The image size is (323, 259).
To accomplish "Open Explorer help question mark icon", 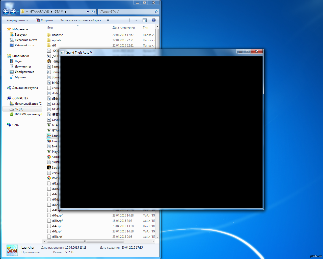I will pos(154,20).
